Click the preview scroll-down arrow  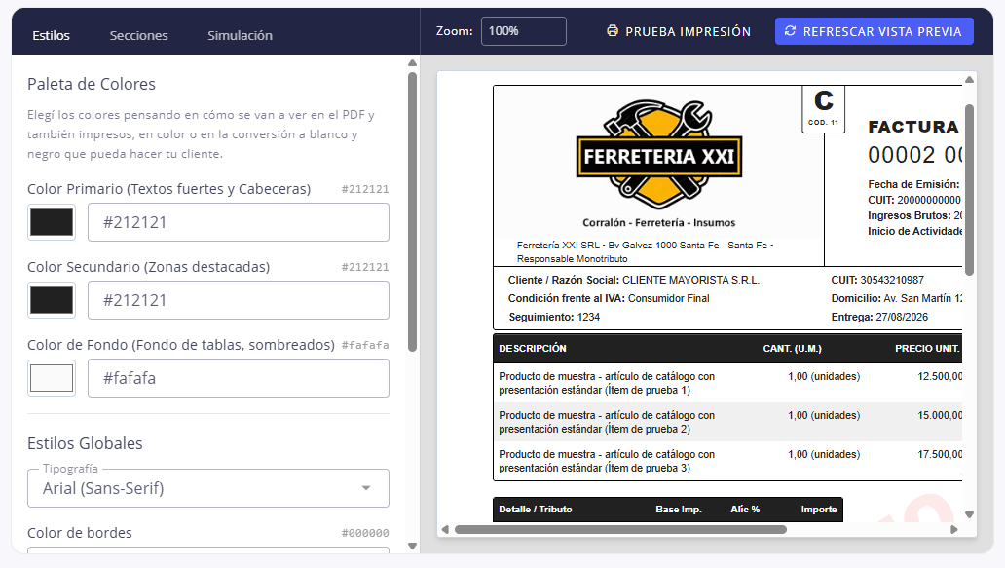(x=969, y=514)
